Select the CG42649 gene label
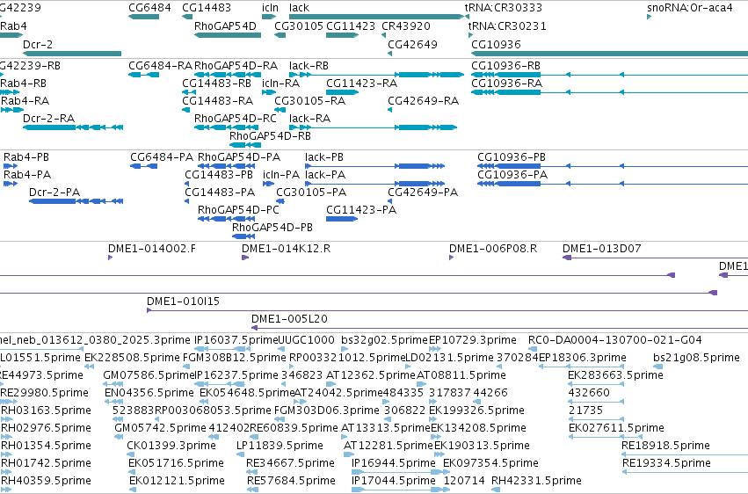 pos(412,44)
